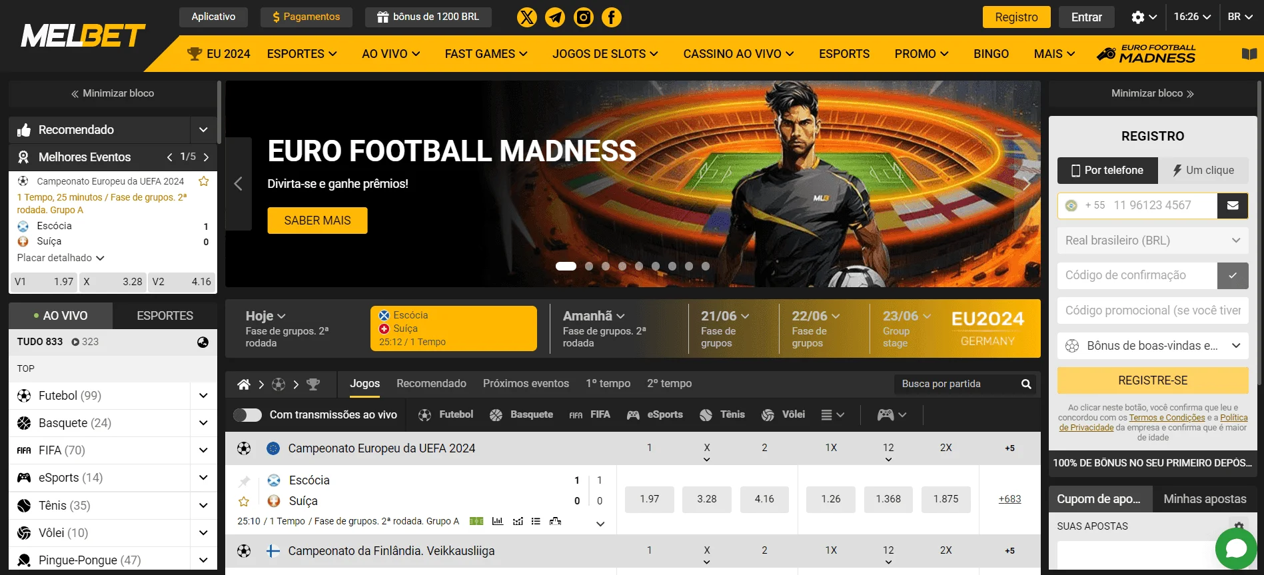The image size is (1264, 575).
Task: Show next Melhores Eventos item
Action: (206, 157)
